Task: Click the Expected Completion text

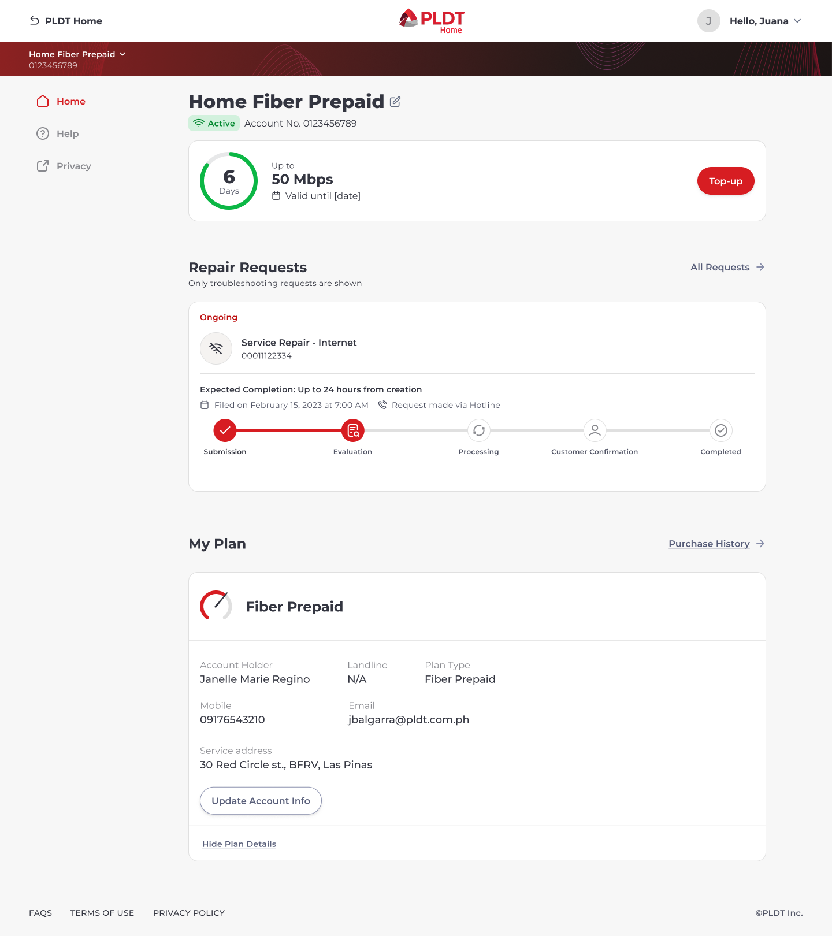Action: point(311,389)
